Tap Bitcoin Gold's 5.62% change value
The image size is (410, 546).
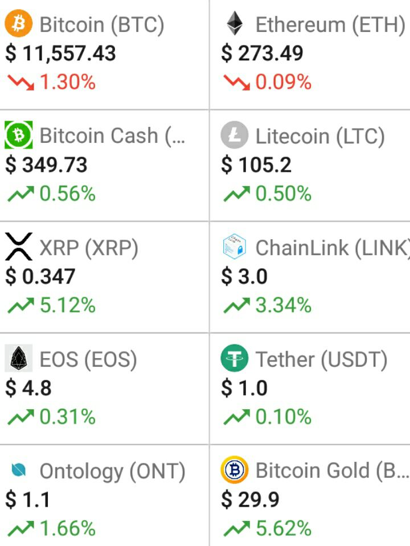(x=283, y=529)
